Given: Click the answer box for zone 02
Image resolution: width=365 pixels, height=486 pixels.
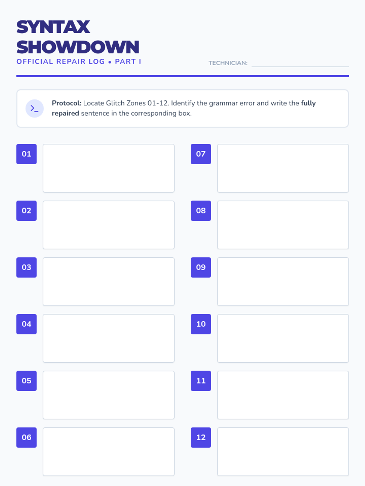Looking at the screenshot, I should pyautogui.click(x=109, y=225).
